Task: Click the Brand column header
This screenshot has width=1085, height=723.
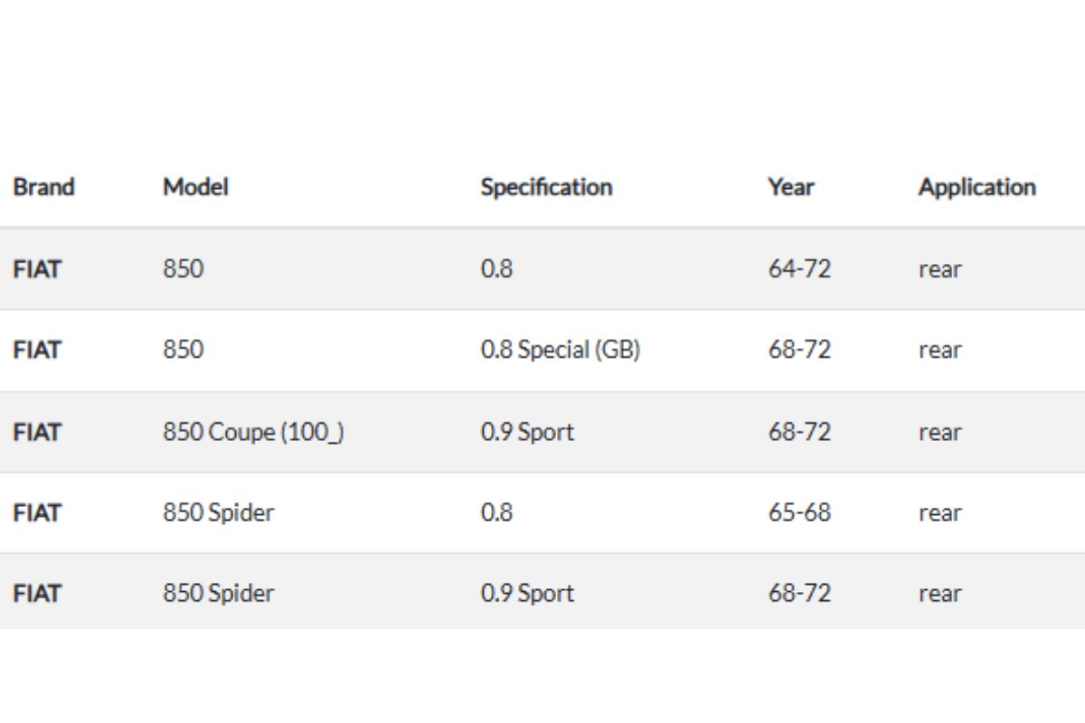Action: click(x=43, y=187)
